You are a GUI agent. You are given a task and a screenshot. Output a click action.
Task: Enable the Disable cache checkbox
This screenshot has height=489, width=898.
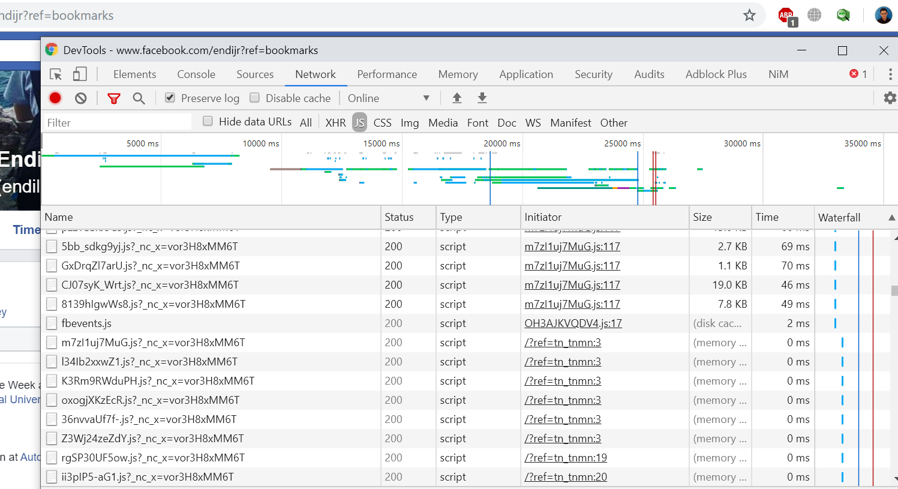click(x=255, y=97)
